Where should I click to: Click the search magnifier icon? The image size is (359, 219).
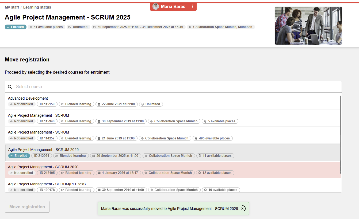point(10,87)
